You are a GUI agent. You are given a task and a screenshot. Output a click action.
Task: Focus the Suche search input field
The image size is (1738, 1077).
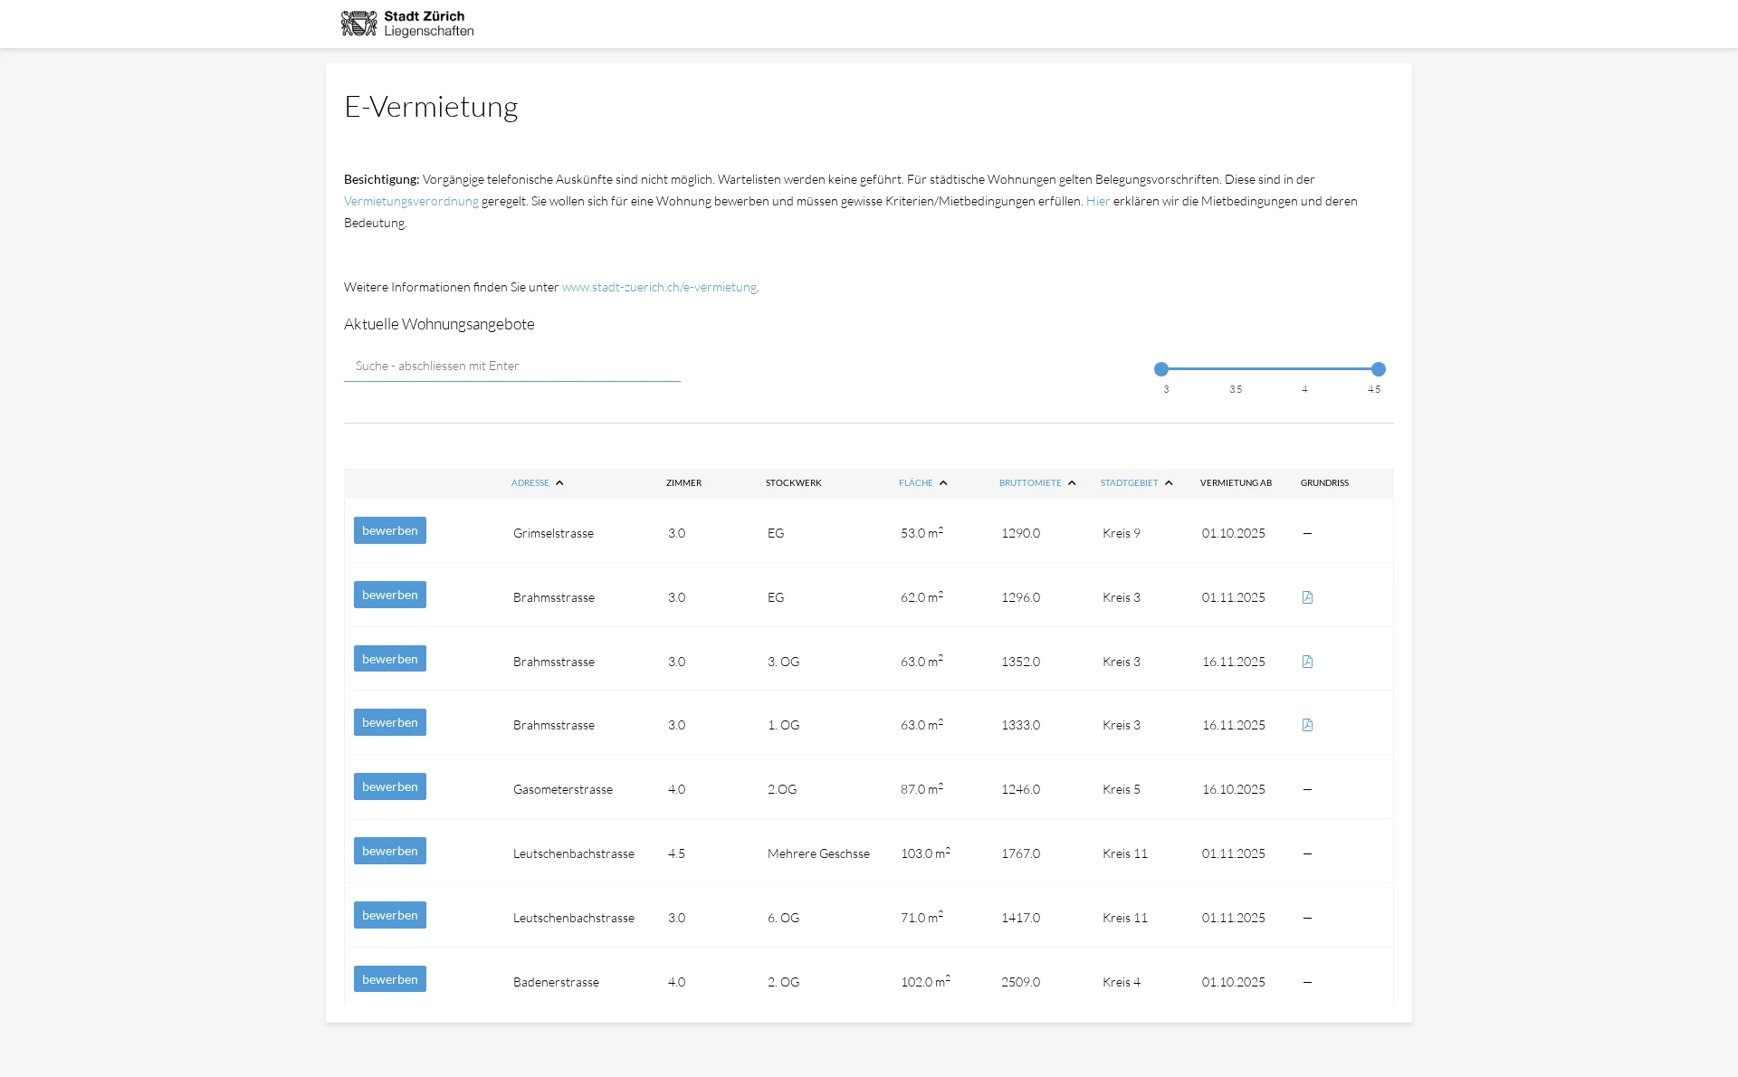click(x=512, y=367)
